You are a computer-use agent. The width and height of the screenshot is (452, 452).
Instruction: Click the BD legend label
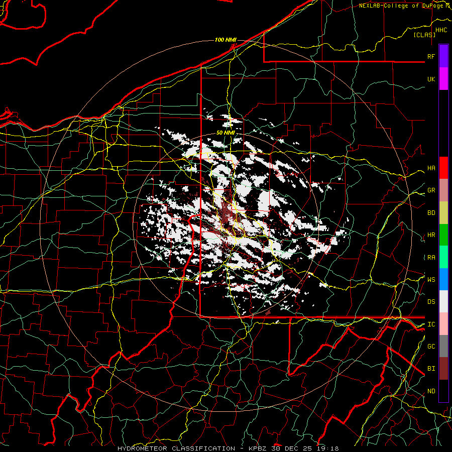pyautogui.click(x=431, y=213)
